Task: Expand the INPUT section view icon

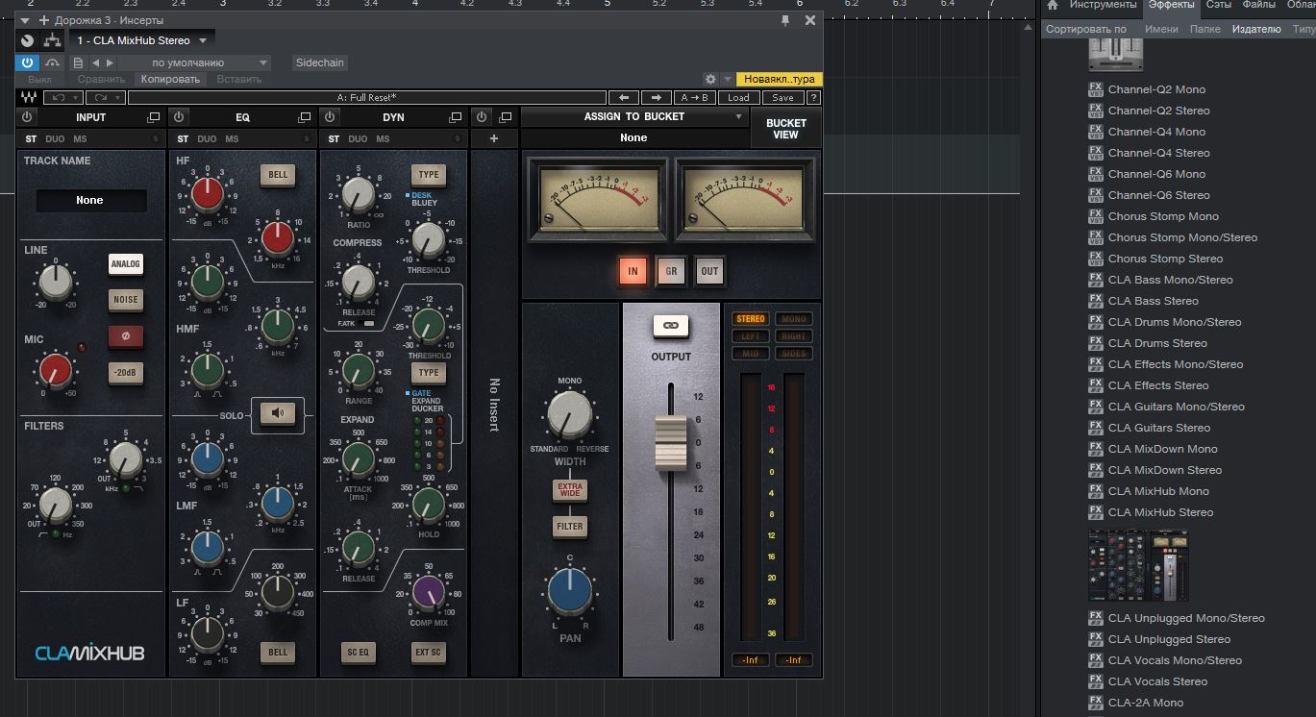Action: 154,117
